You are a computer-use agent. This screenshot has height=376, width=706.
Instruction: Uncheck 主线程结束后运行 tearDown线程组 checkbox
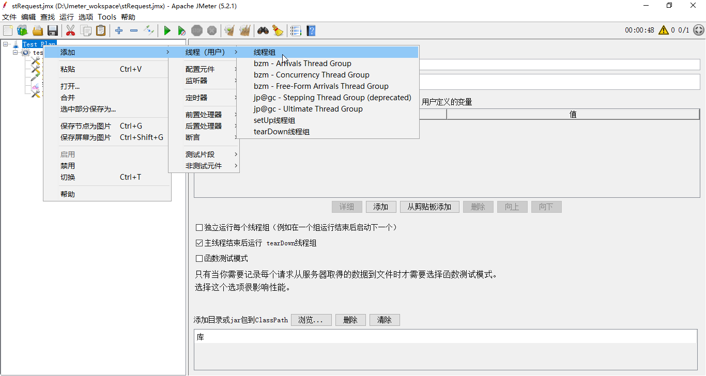click(x=199, y=243)
